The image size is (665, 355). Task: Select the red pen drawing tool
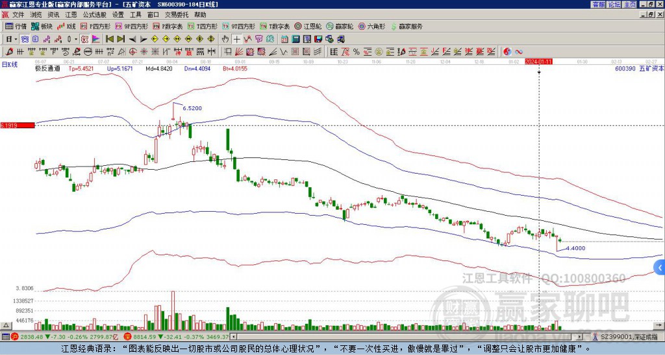[9, 52]
